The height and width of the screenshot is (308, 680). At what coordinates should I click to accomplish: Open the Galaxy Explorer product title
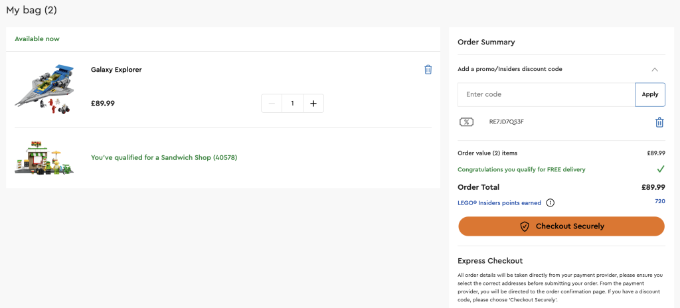(x=116, y=70)
